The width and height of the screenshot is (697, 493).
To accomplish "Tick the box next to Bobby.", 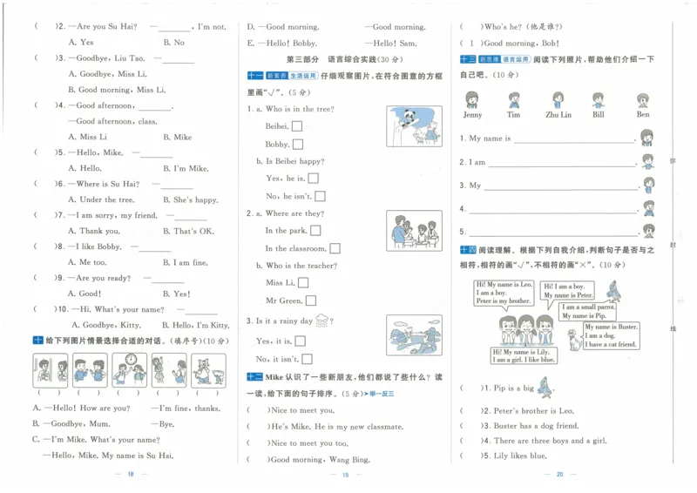I will point(298,145).
